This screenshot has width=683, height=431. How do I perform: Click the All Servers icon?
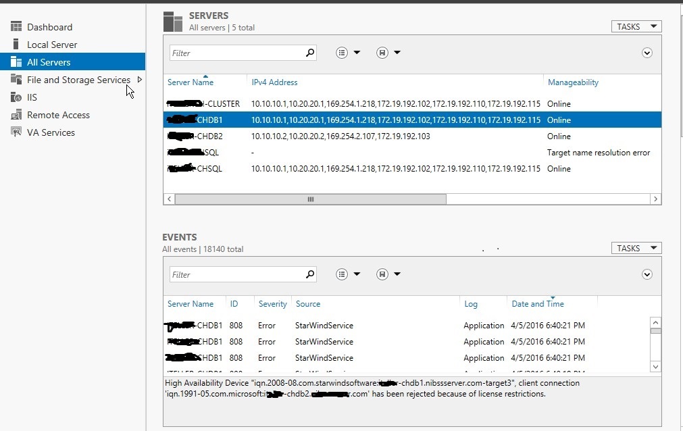pyautogui.click(x=16, y=62)
